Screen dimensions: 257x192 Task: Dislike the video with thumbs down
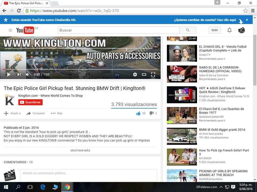coord(151,113)
